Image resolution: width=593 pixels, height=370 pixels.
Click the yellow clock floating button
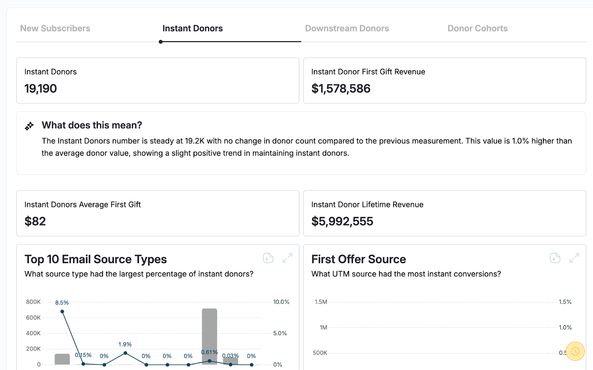pos(575,351)
